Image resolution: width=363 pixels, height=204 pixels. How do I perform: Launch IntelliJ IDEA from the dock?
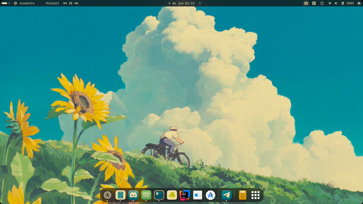point(185,195)
